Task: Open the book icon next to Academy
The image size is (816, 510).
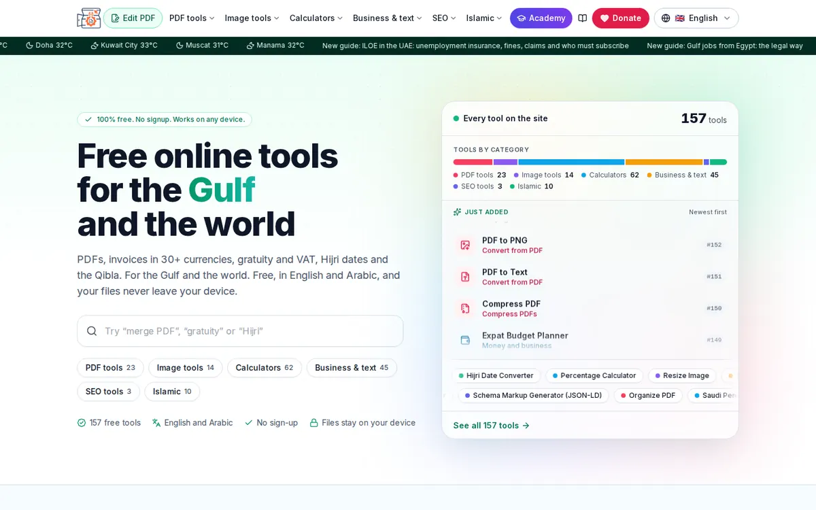Action: click(x=582, y=18)
